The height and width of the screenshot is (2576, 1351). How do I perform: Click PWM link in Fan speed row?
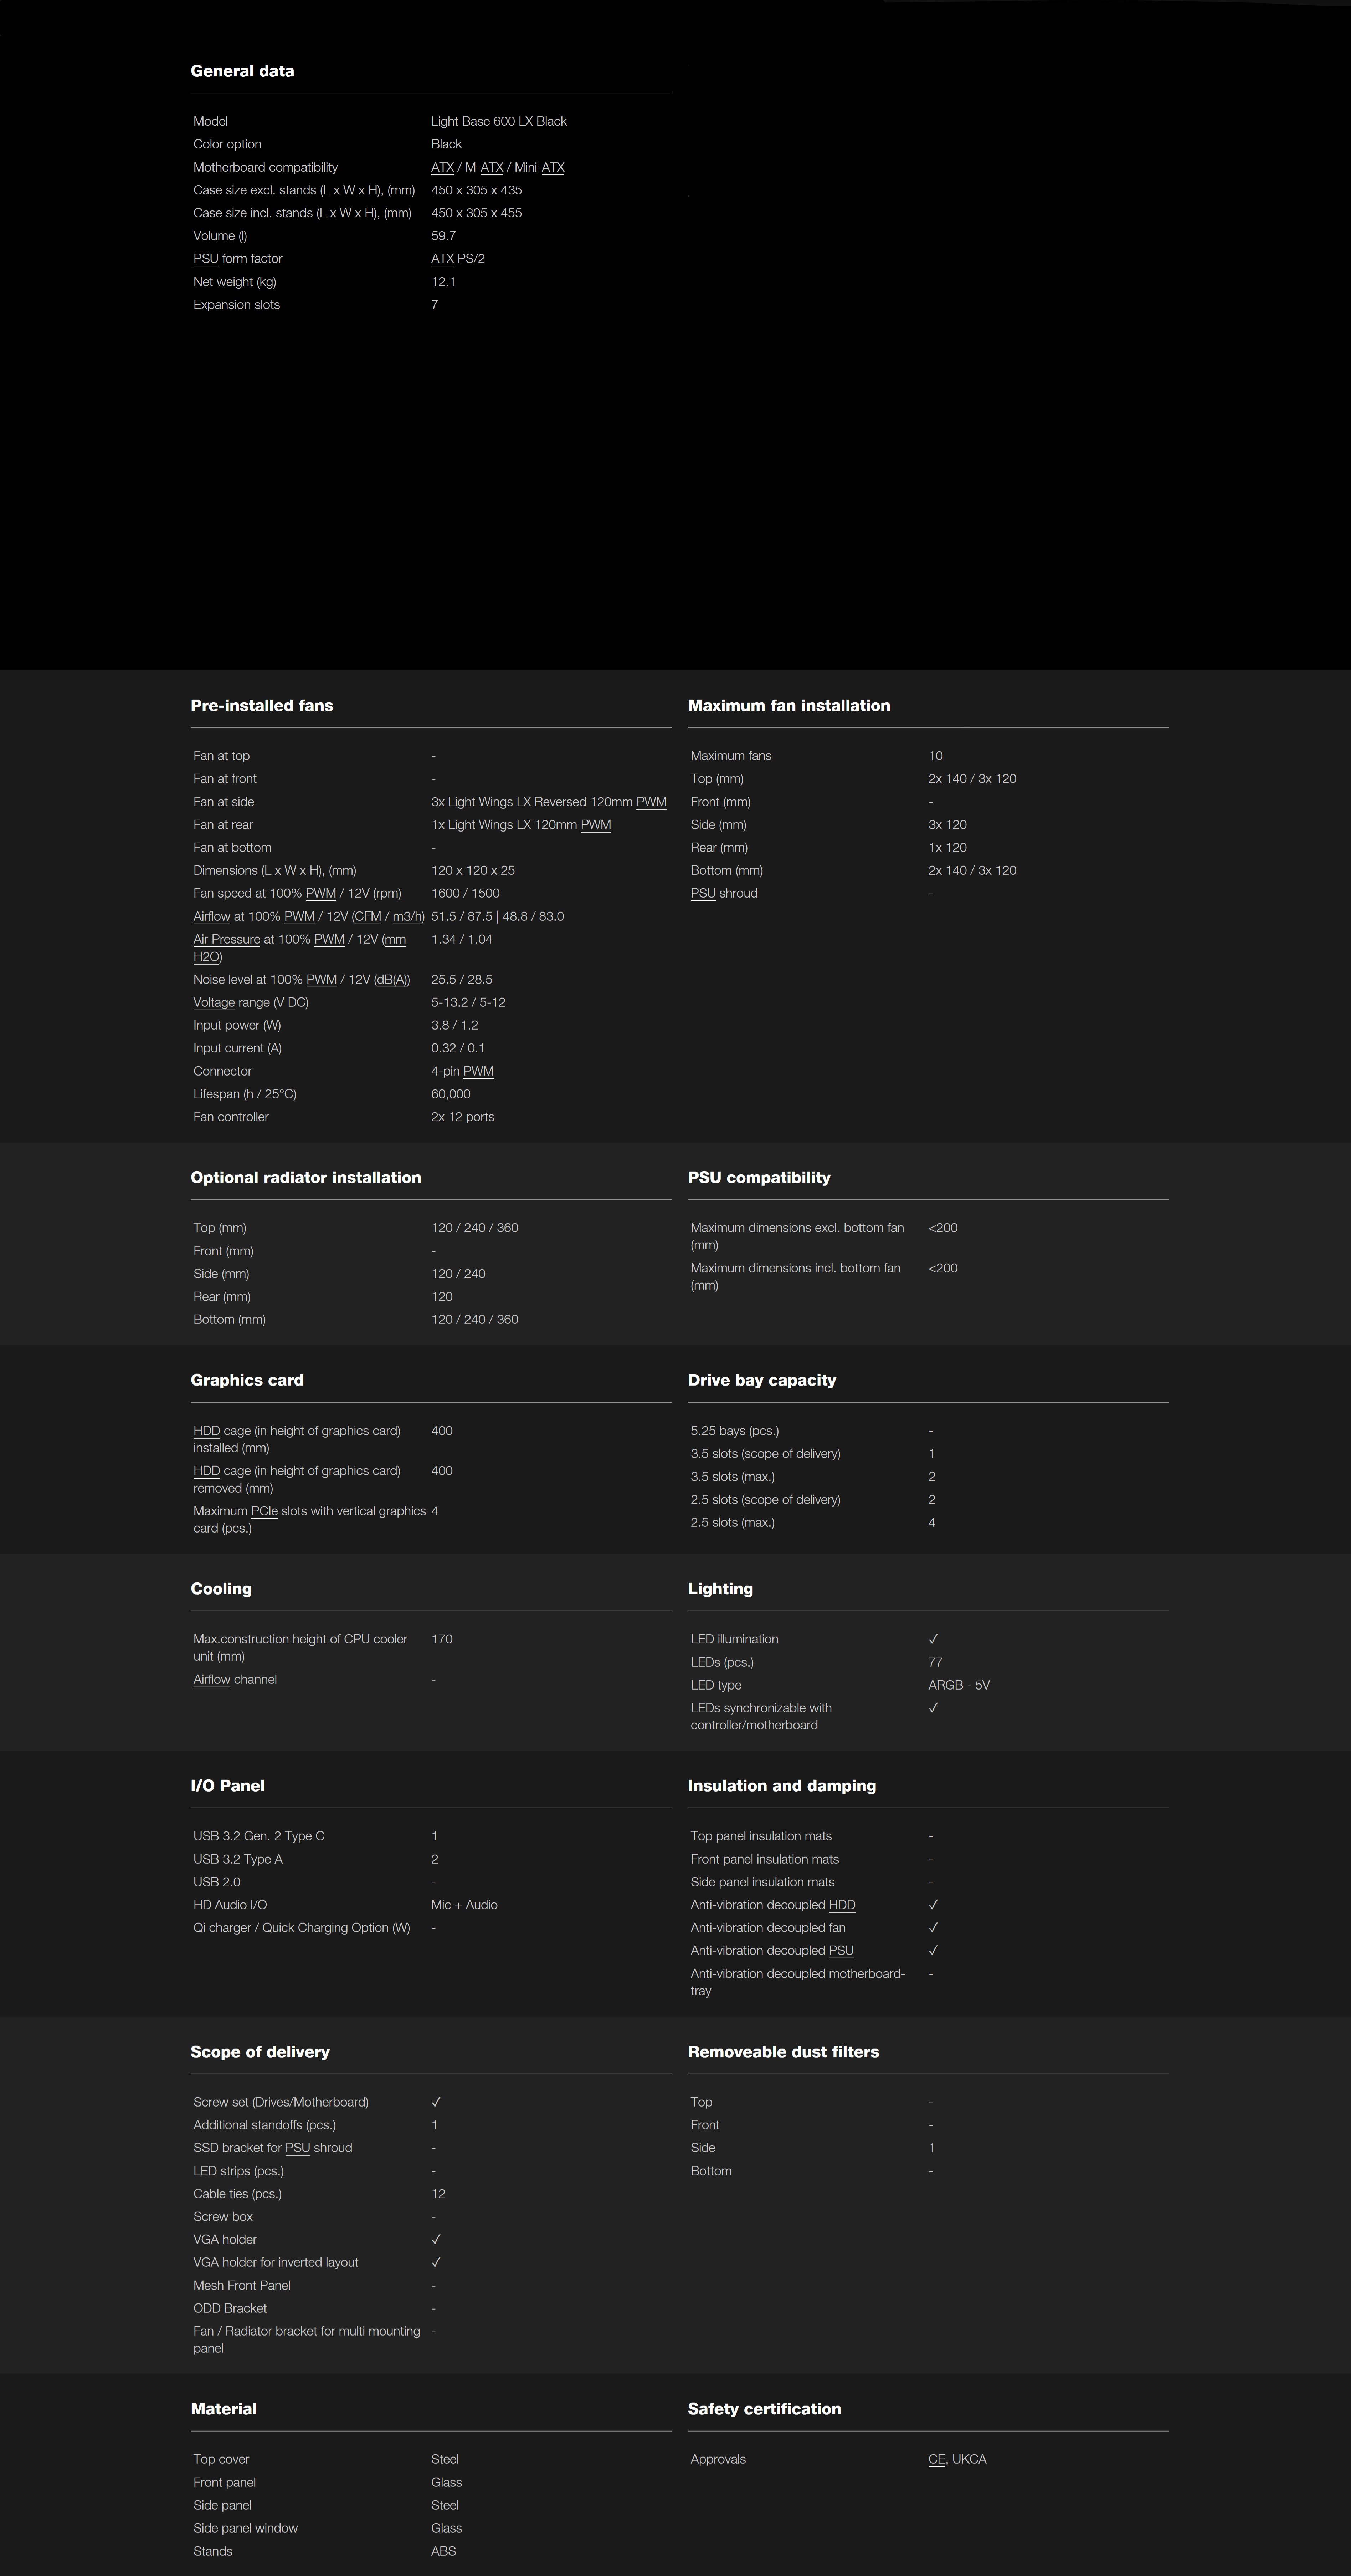pos(321,894)
